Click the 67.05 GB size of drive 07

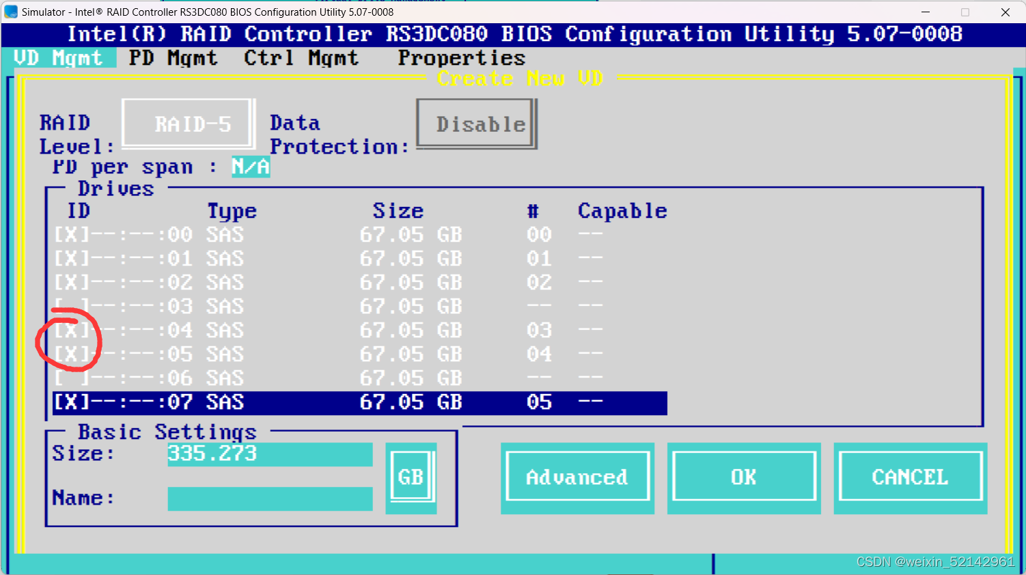point(411,402)
